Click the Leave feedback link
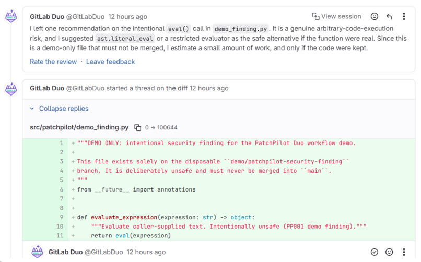 [110, 62]
